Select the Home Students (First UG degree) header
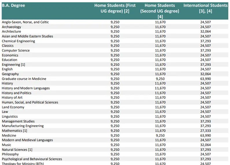 pos(115,8)
